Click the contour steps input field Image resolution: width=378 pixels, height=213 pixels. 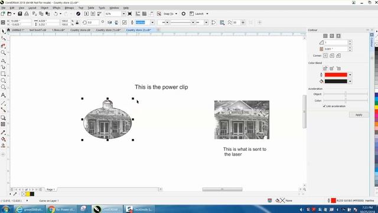[x=336, y=43]
